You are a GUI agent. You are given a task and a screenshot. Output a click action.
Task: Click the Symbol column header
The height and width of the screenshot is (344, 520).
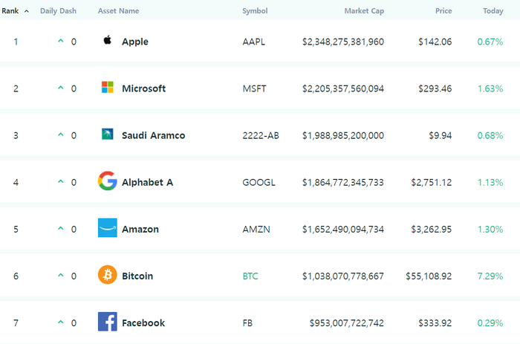tap(255, 11)
